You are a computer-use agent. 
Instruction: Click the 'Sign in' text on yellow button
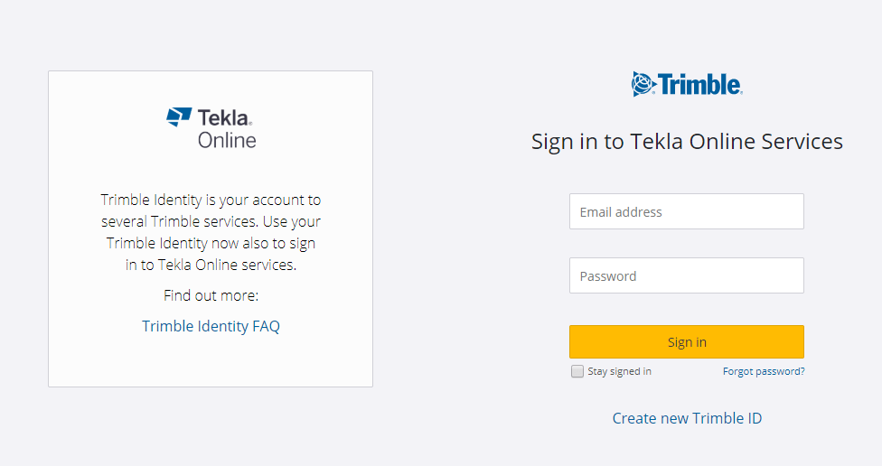(687, 342)
